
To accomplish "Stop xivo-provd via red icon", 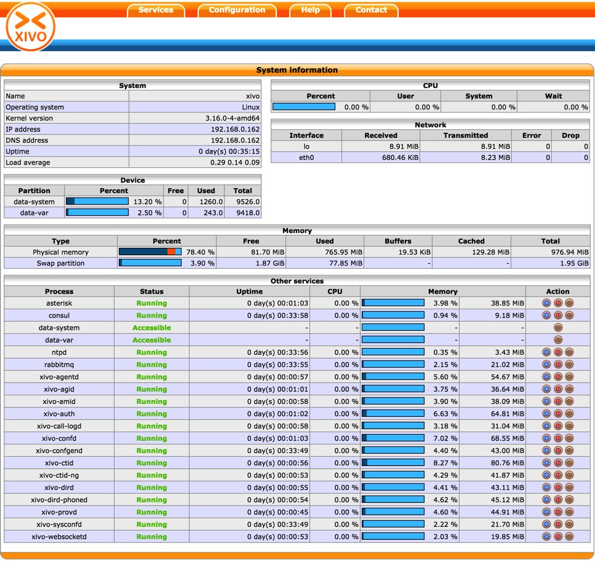I will point(558,512).
